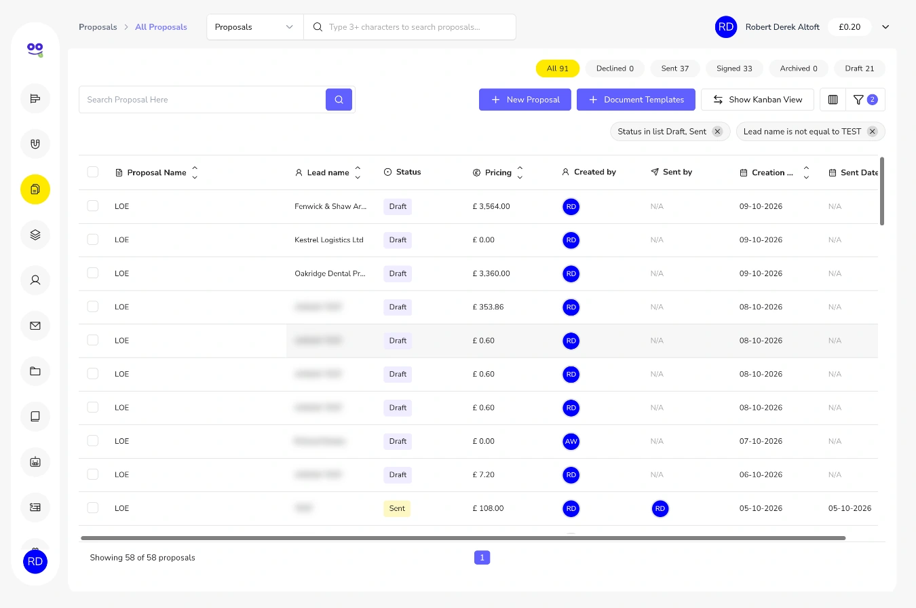Screen dimensions: 916x608
Task: Select the yellow proposals document icon in sidebar
Action: (35, 189)
